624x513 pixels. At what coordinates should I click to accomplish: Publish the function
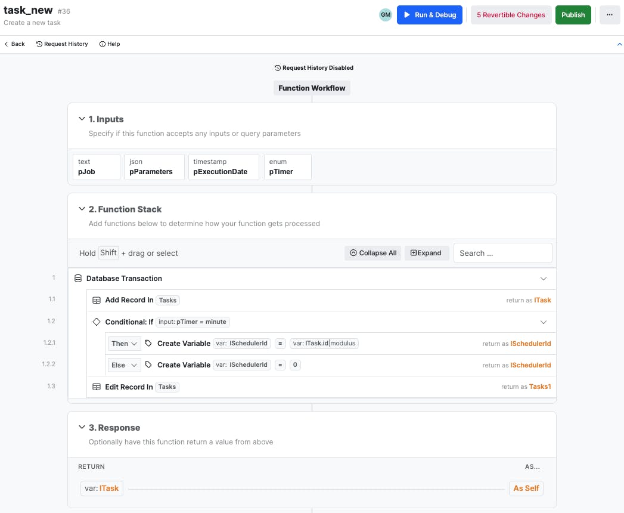tap(573, 15)
